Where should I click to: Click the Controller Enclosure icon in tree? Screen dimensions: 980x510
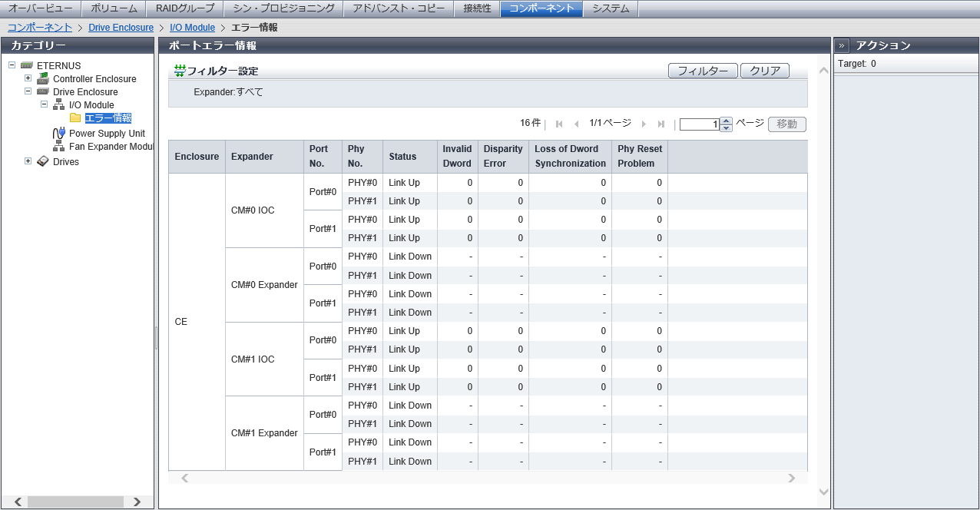[43, 78]
